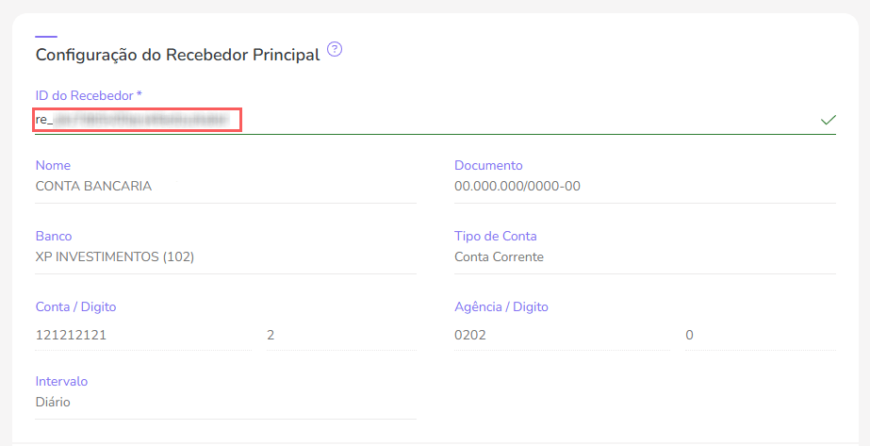Click the Intervalo field showing Diário
The height and width of the screenshot is (446, 870).
[225, 403]
